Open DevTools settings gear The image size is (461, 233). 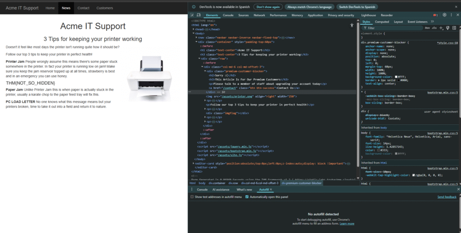pyautogui.click(x=444, y=15)
